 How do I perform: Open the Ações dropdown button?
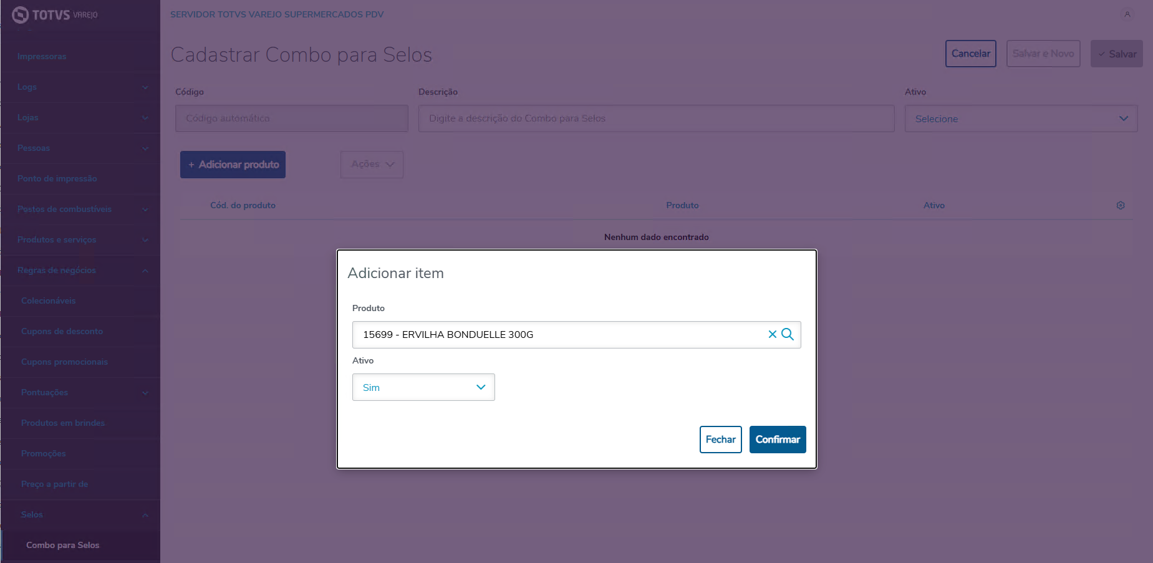[372, 165]
